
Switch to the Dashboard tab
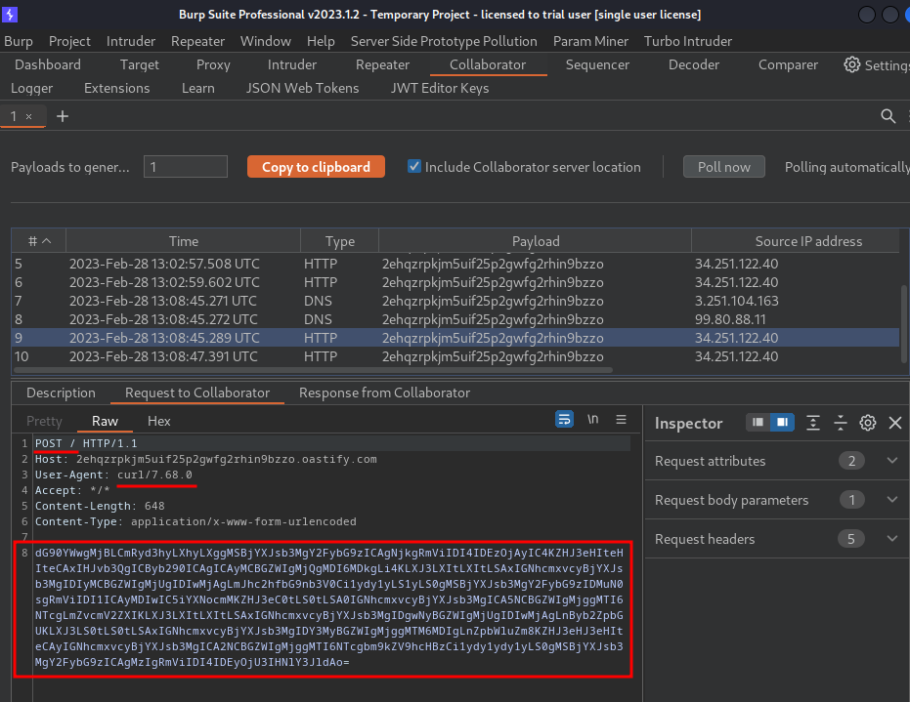click(x=48, y=64)
